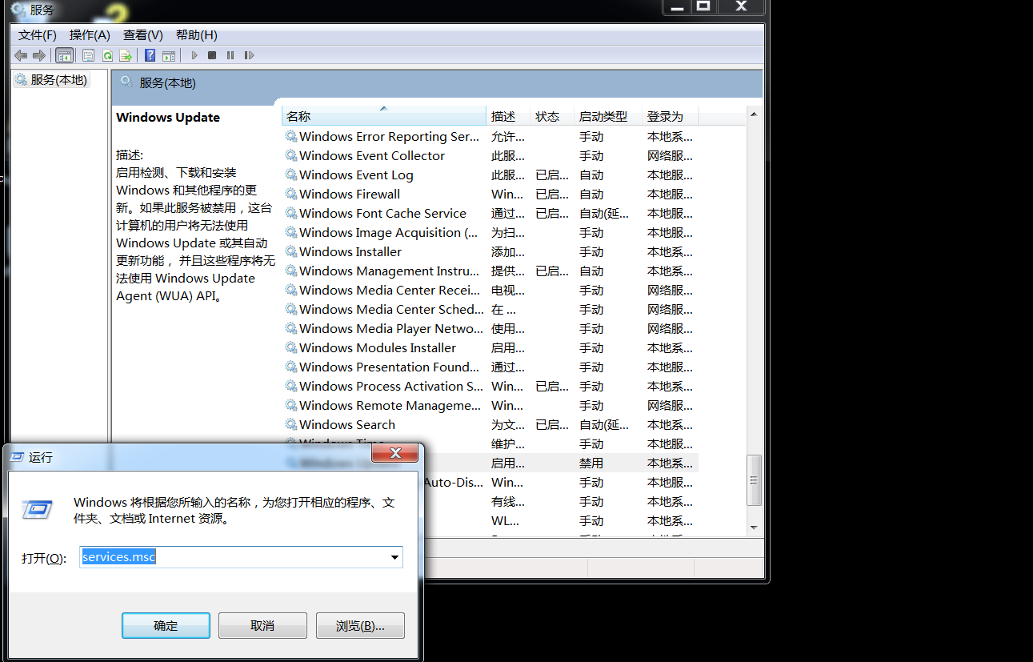Click the gear icon of Windows Event Collector
The height and width of the screenshot is (662, 1033).
291,155
